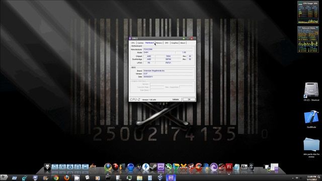Click the CPU-Z title bar icon
The image size is (322, 181).
coord(130,38)
